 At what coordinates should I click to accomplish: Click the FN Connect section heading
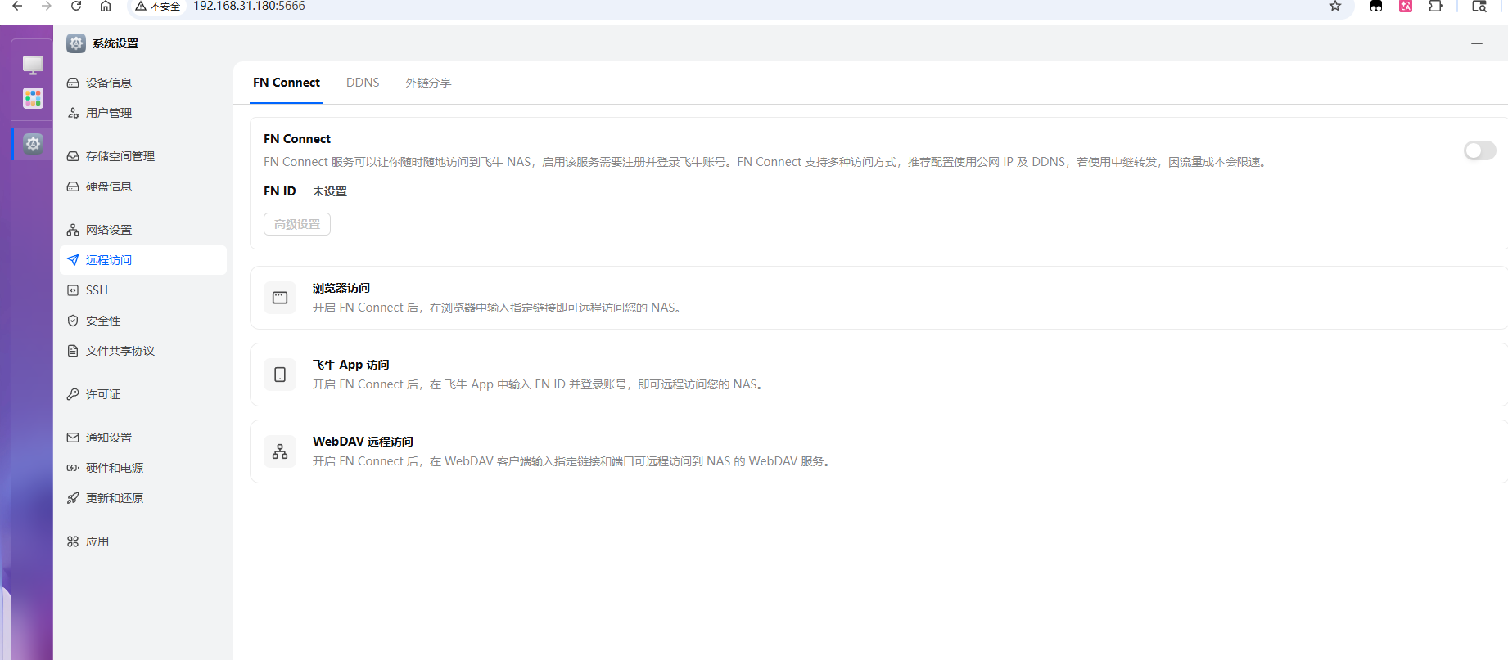297,139
